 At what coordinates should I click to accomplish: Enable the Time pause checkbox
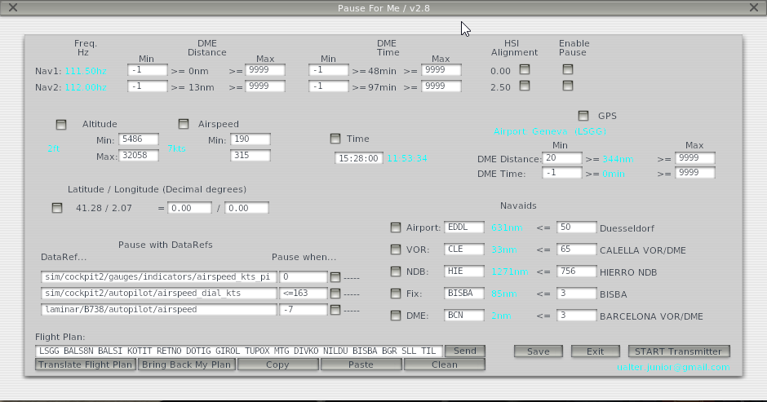click(x=335, y=139)
